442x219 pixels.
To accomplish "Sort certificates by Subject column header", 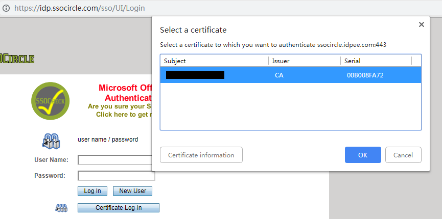I will point(214,61).
